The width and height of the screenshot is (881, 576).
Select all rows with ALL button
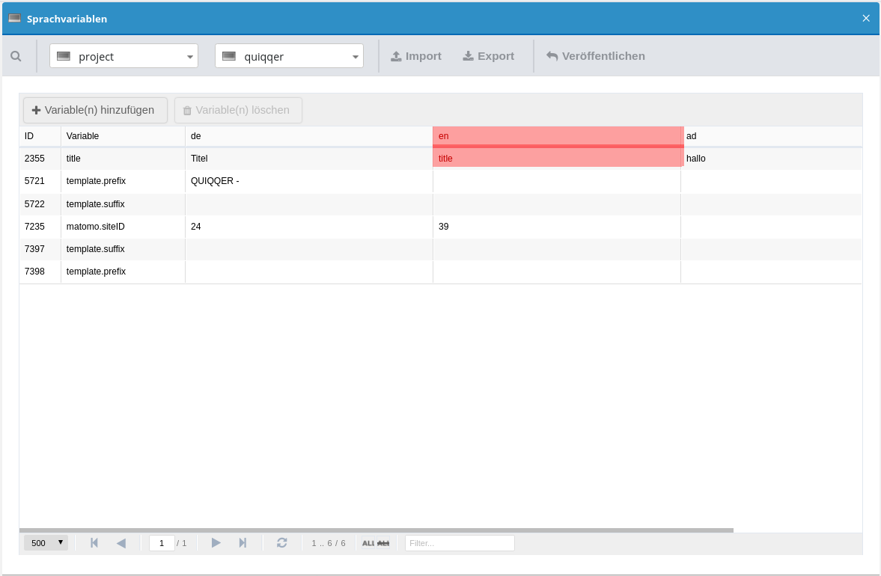click(368, 543)
